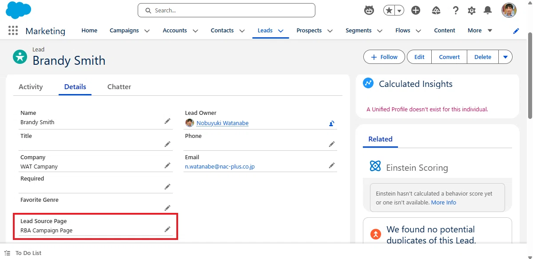Click the Edit button

(x=419, y=57)
